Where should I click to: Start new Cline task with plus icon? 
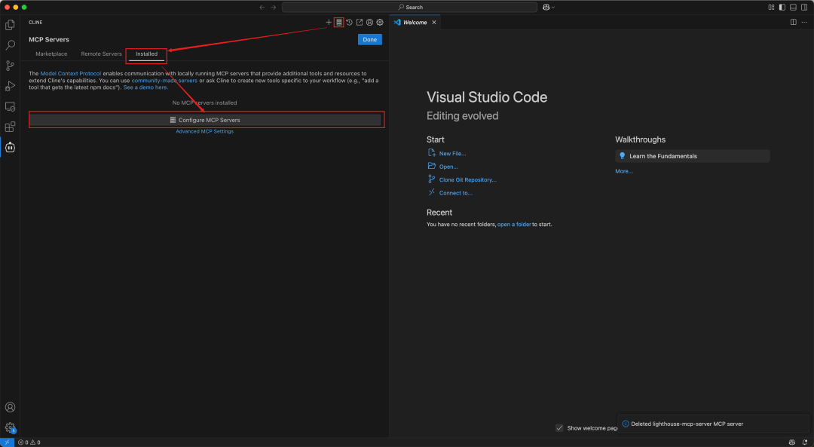(329, 23)
